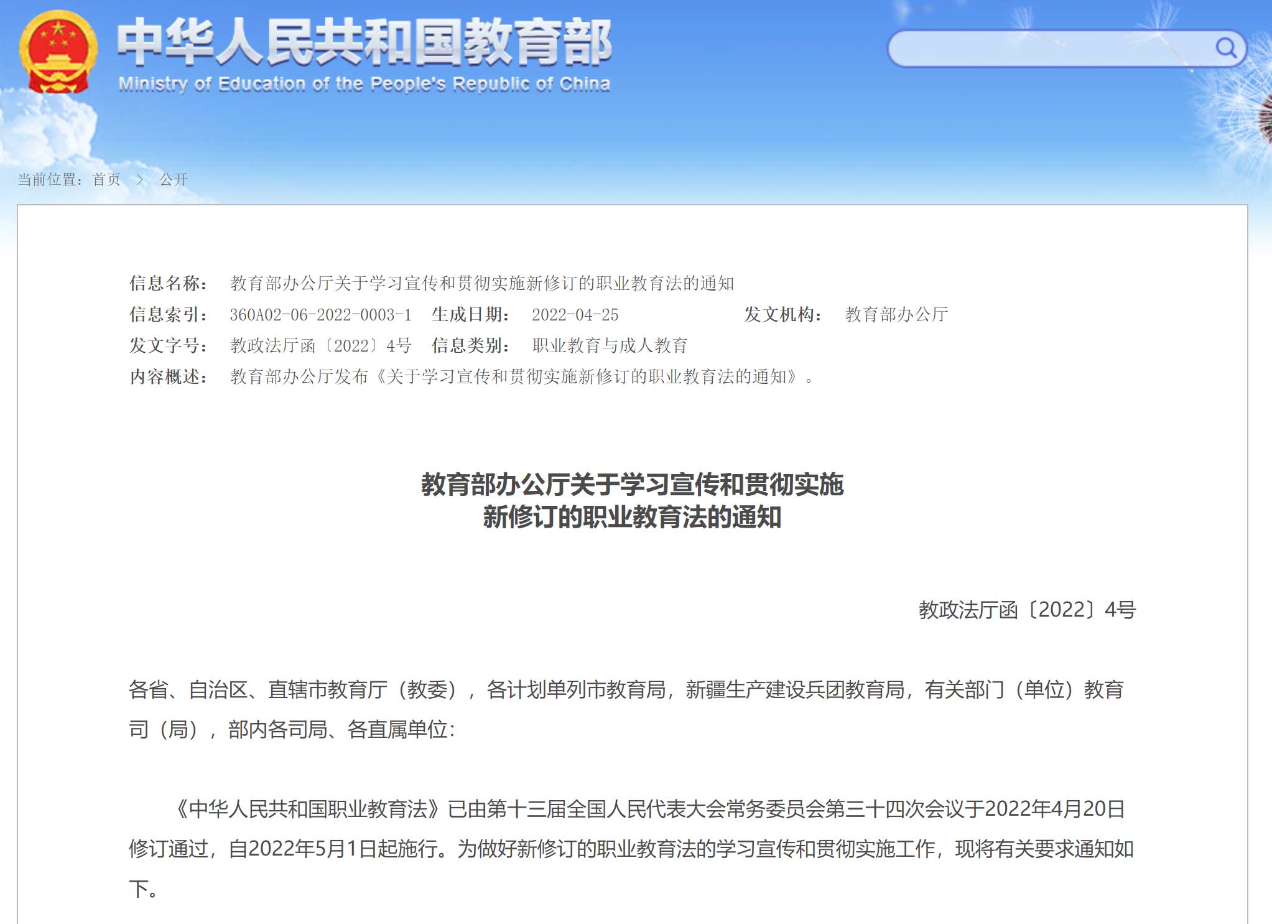
Task: Click the 当前位置 label
Action: 49,180
